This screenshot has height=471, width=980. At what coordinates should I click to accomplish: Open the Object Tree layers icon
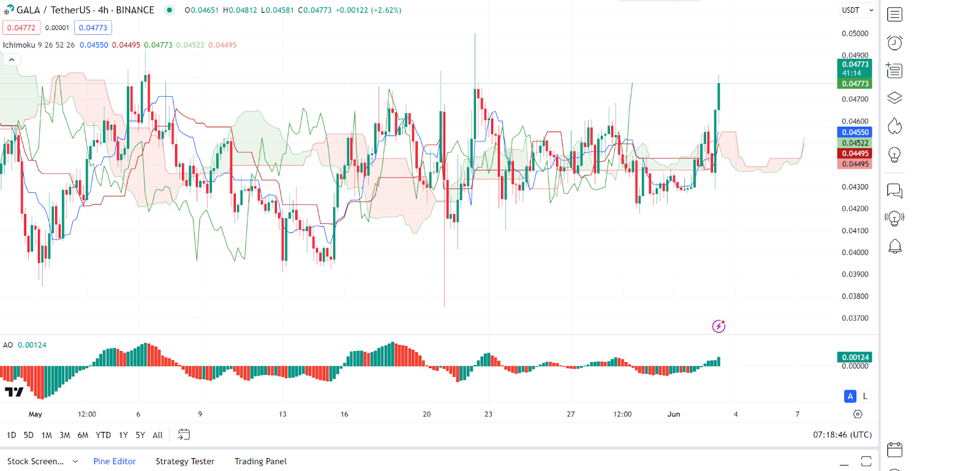tap(895, 98)
